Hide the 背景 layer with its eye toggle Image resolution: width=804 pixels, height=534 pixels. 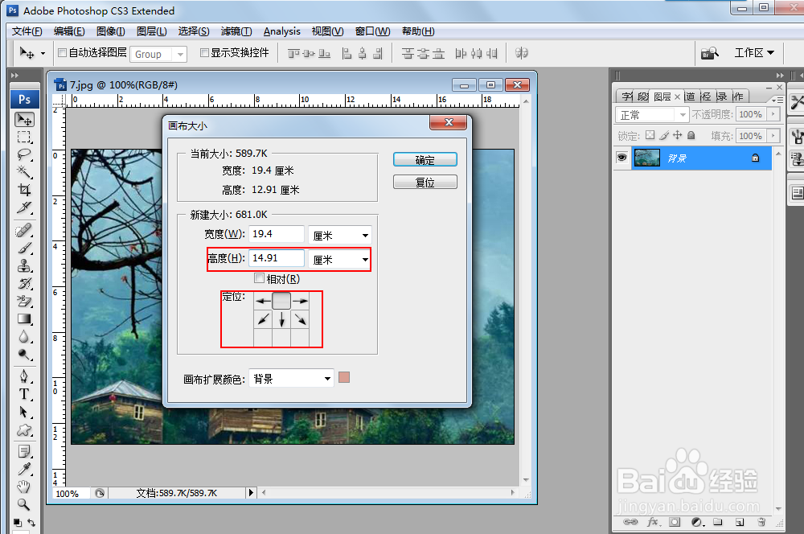(621, 158)
